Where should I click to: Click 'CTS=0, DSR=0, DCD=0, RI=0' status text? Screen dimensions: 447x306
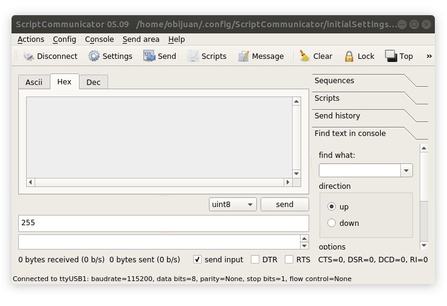[373, 260]
